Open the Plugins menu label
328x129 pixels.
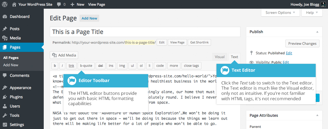coord(16,97)
